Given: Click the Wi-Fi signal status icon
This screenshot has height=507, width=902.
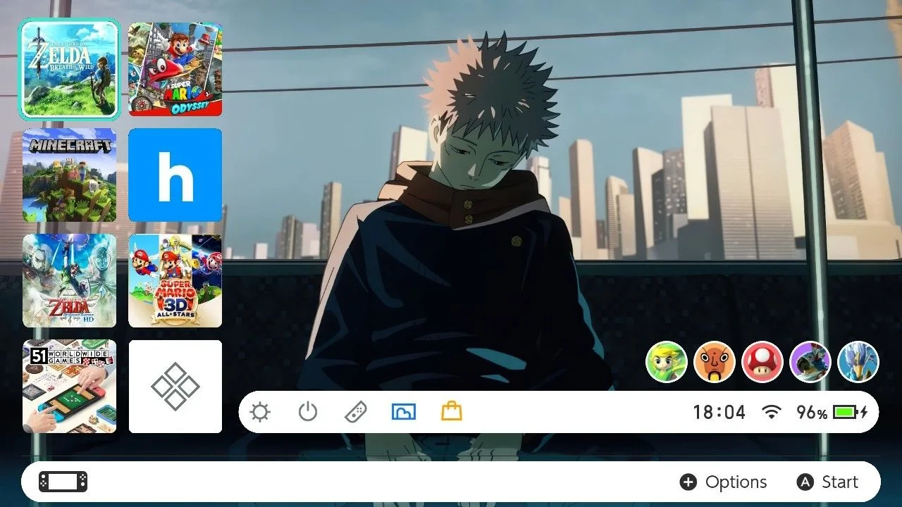Looking at the screenshot, I should (x=772, y=413).
